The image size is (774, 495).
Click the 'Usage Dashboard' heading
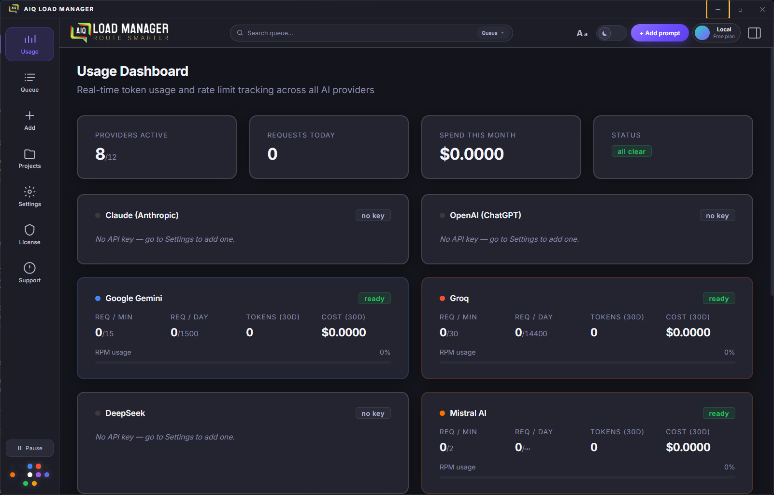(x=132, y=71)
